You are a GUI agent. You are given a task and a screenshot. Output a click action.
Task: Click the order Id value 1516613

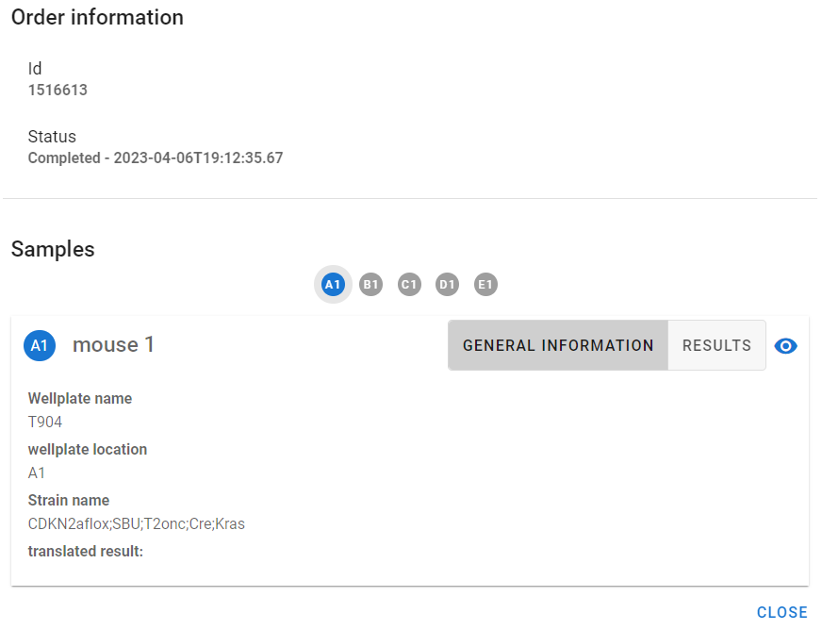(x=58, y=90)
